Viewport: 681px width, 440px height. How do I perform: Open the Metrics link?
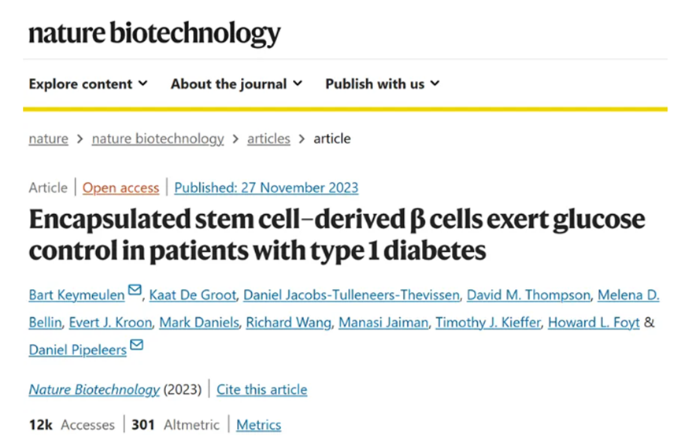(258, 424)
